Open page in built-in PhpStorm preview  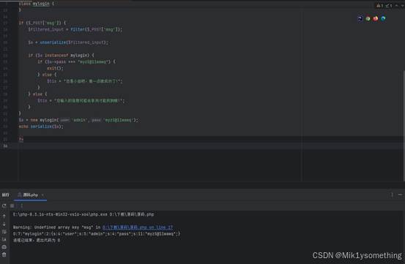pos(360,18)
